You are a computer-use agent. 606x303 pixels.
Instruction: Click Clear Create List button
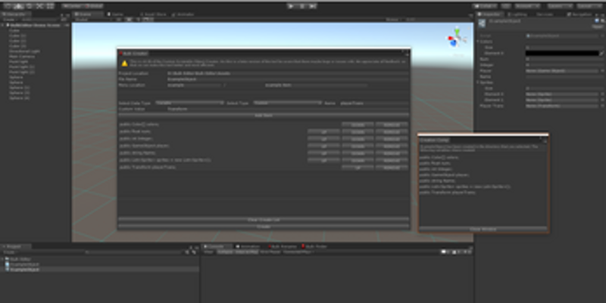pyautogui.click(x=264, y=220)
